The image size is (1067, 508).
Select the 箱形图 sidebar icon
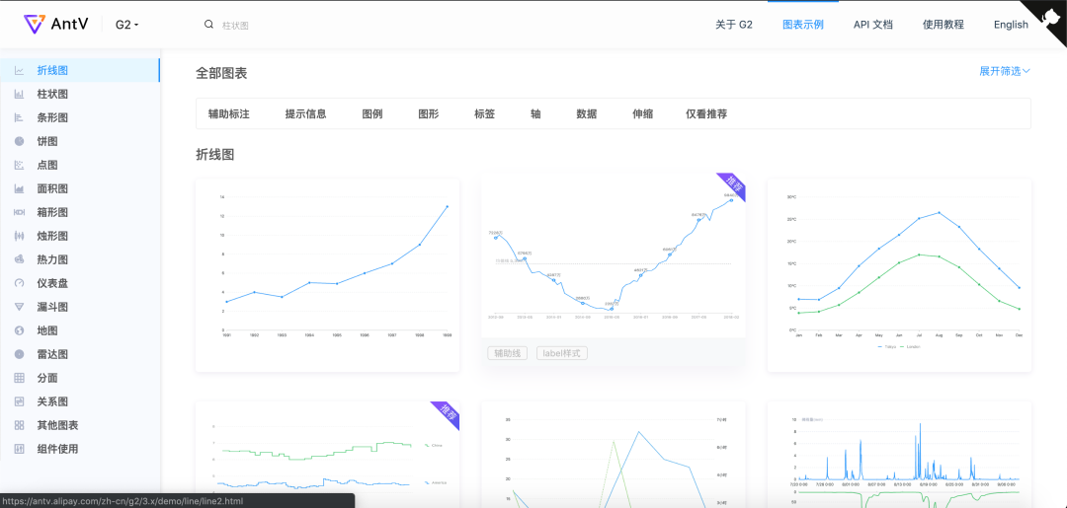point(19,213)
